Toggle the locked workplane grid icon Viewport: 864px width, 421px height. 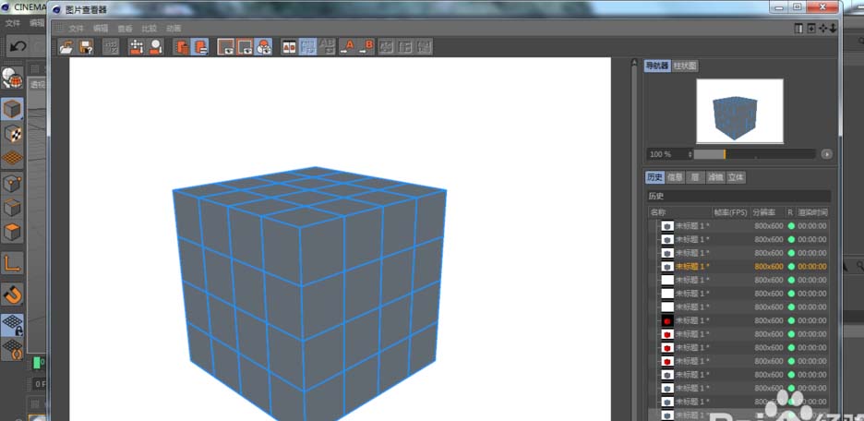point(13,325)
